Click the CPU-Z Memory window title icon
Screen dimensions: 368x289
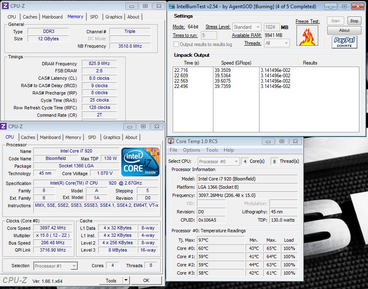pos(5,6)
